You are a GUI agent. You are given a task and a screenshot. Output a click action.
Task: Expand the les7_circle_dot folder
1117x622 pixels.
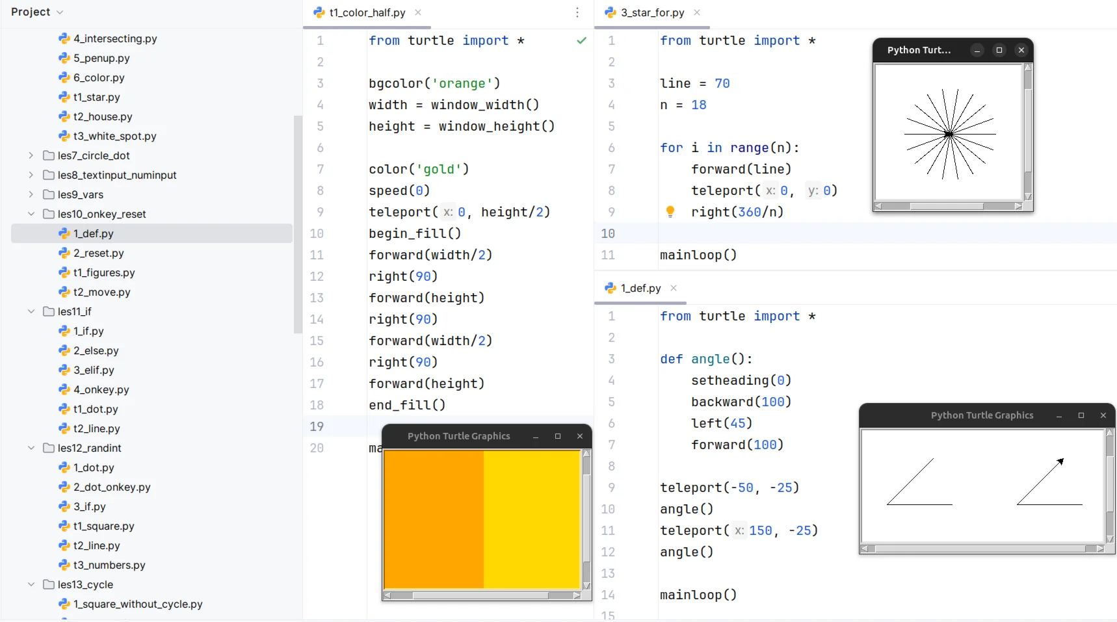point(31,155)
